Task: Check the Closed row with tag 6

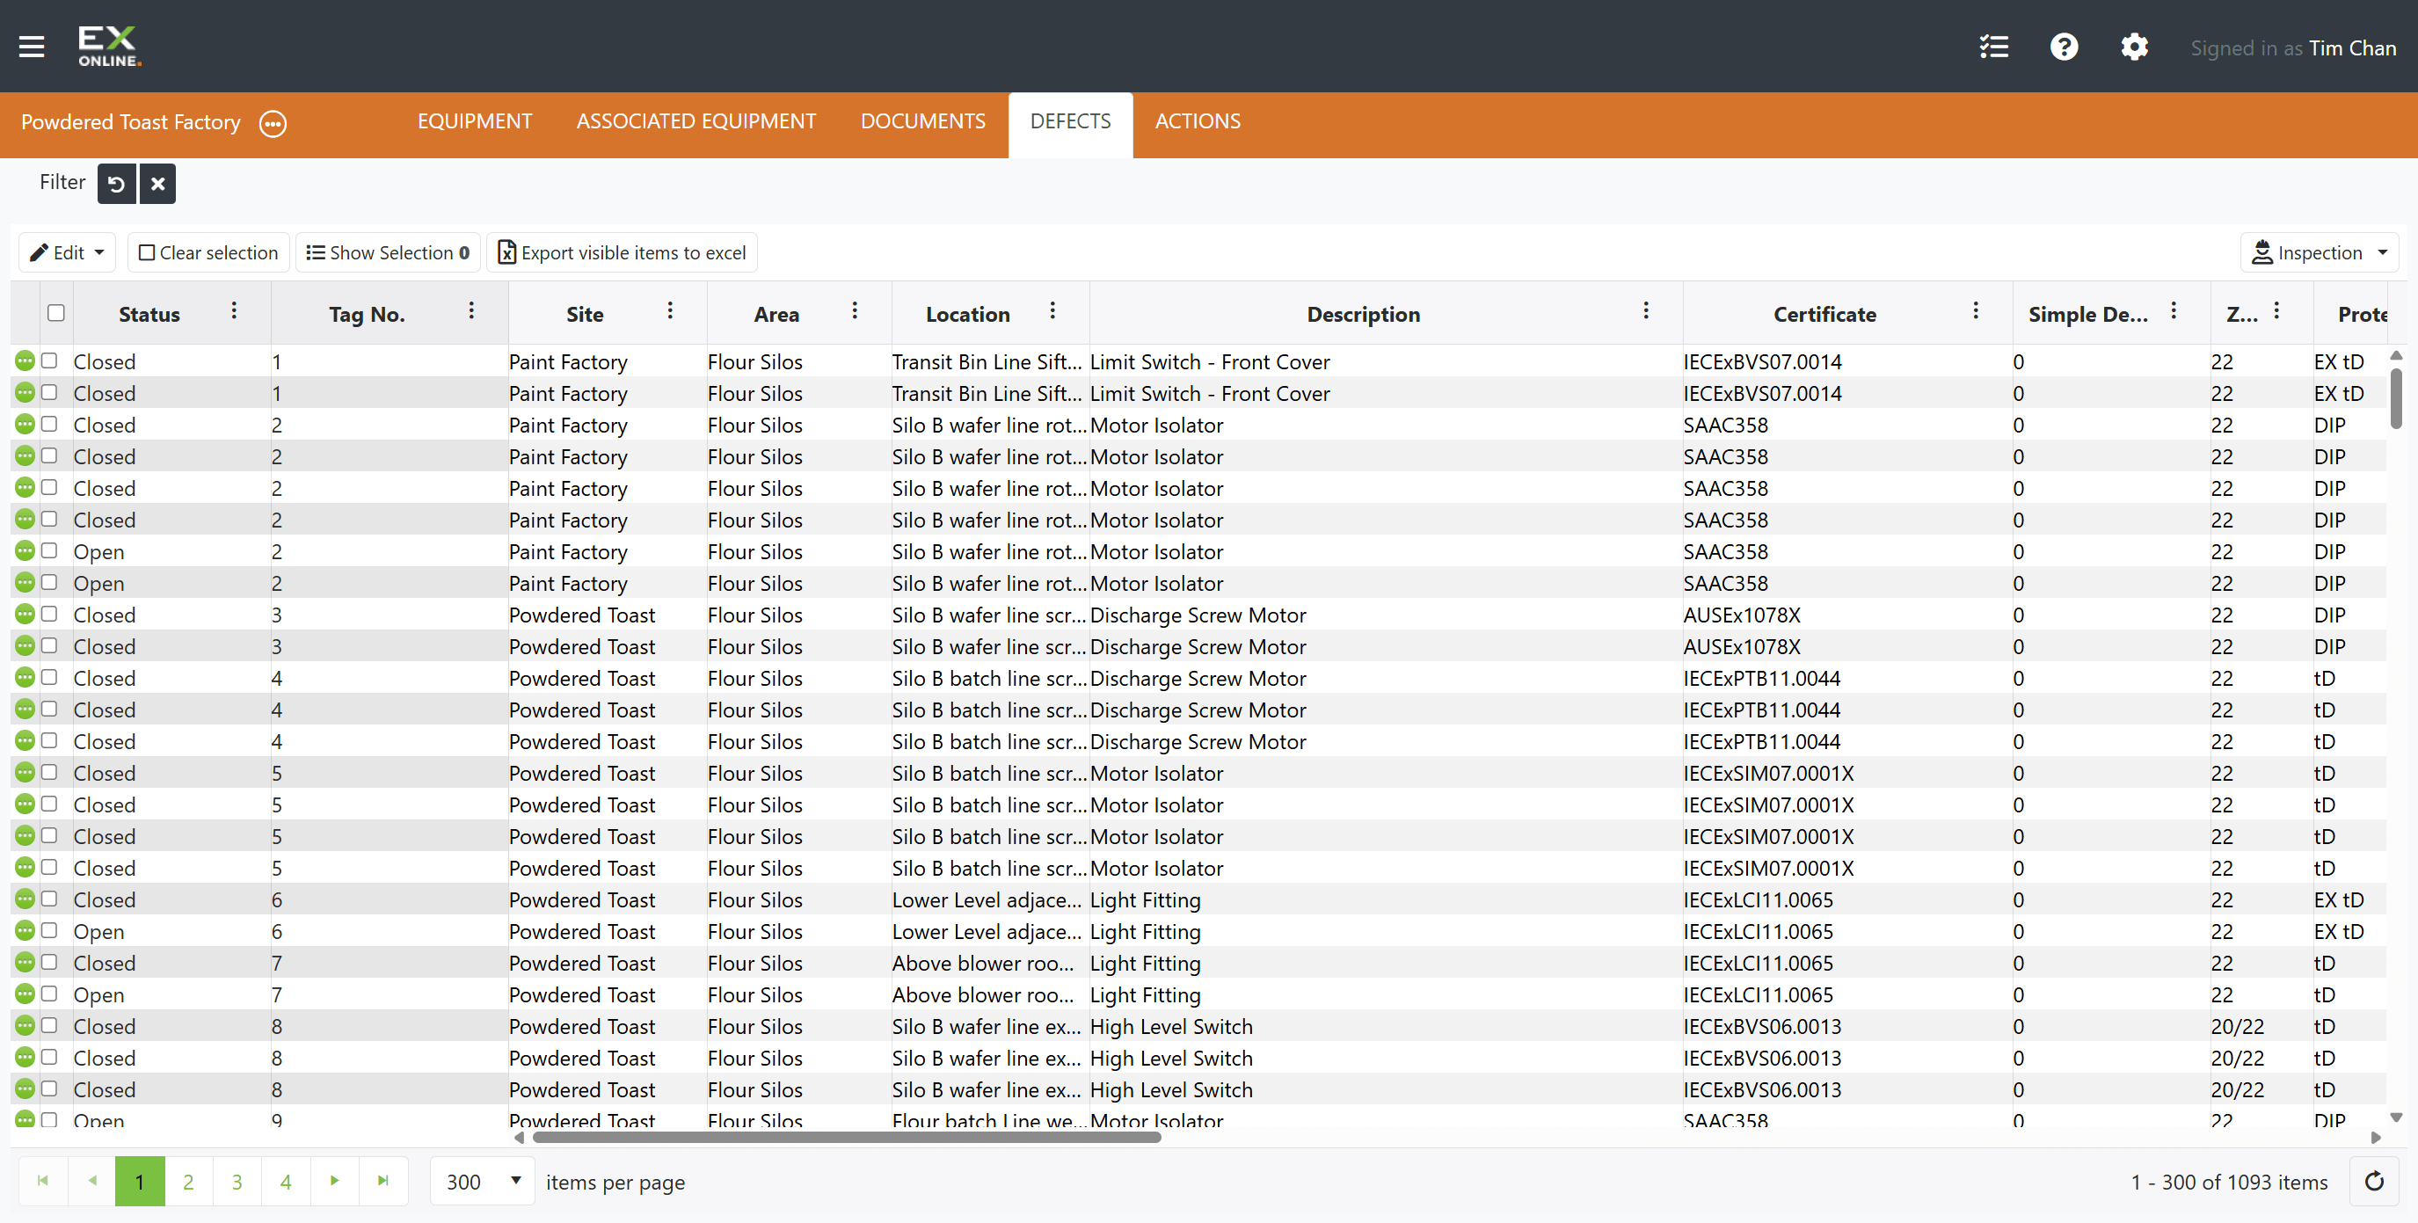Action: (50, 899)
